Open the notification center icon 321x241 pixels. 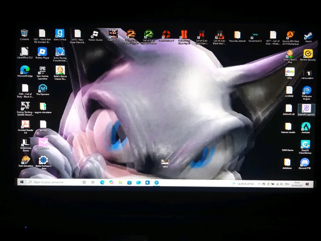(307, 184)
